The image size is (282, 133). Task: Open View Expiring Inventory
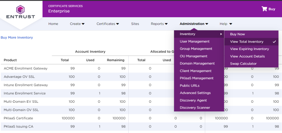pos(249,49)
